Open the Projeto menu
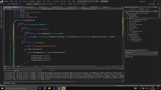 coord(25,1)
